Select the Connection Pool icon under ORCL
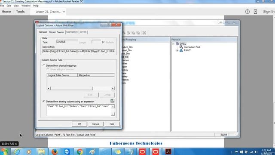The width and height of the screenshot is (275, 155). point(181,47)
